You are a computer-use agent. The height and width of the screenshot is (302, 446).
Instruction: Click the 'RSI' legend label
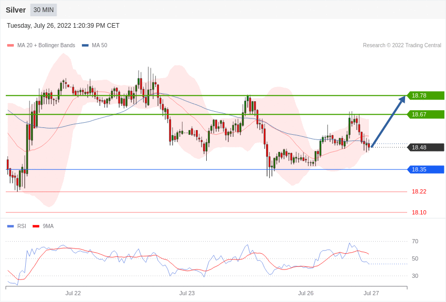(22, 226)
